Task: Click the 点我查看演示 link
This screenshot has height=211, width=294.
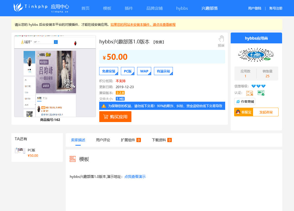Action: coord(135,177)
